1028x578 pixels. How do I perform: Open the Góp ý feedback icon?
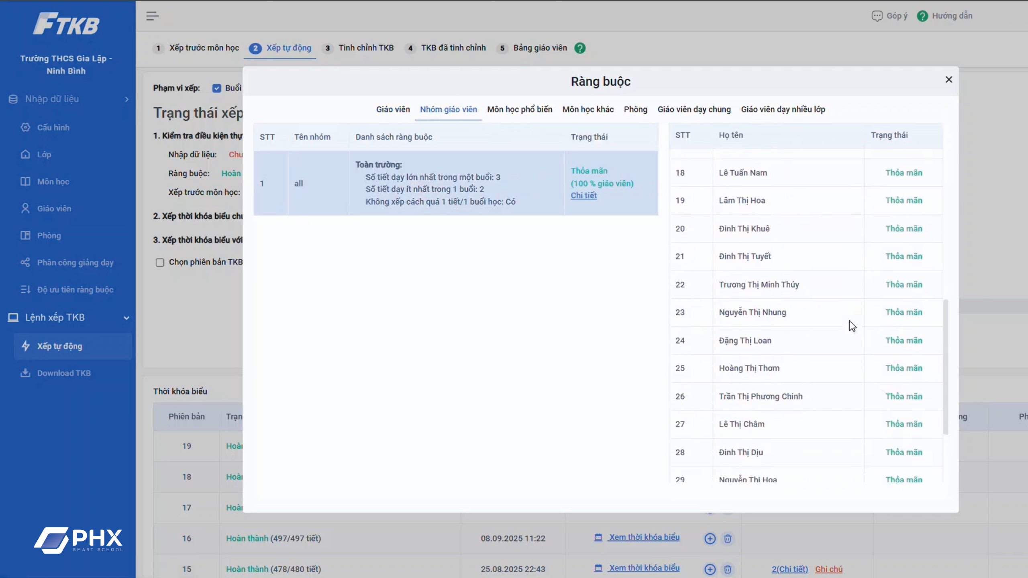(x=877, y=16)
